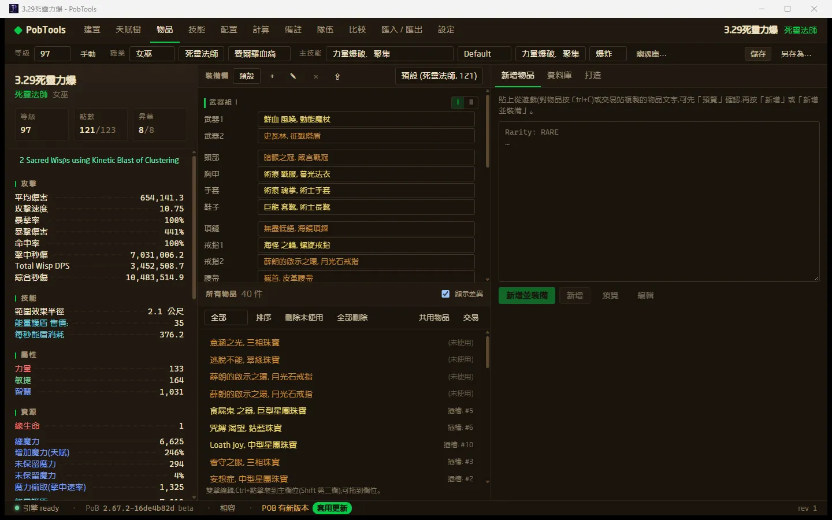Select the 新增物品 tab
The width and height of the screenshot is (832, 520).
pyautogui.click(x=518, y=76)
